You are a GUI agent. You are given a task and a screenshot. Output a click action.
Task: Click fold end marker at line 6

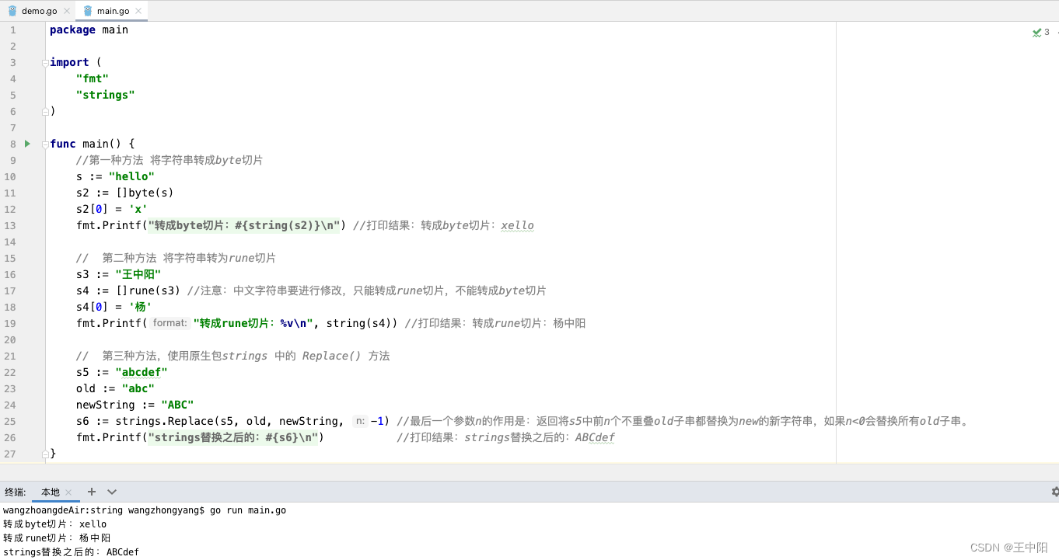[45, 111]
